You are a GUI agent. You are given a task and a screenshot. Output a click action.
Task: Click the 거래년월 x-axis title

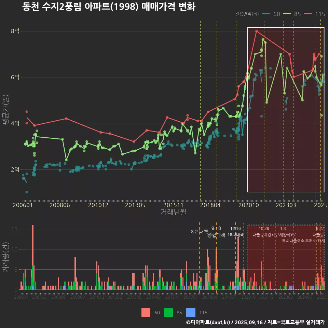pos(173,212)
